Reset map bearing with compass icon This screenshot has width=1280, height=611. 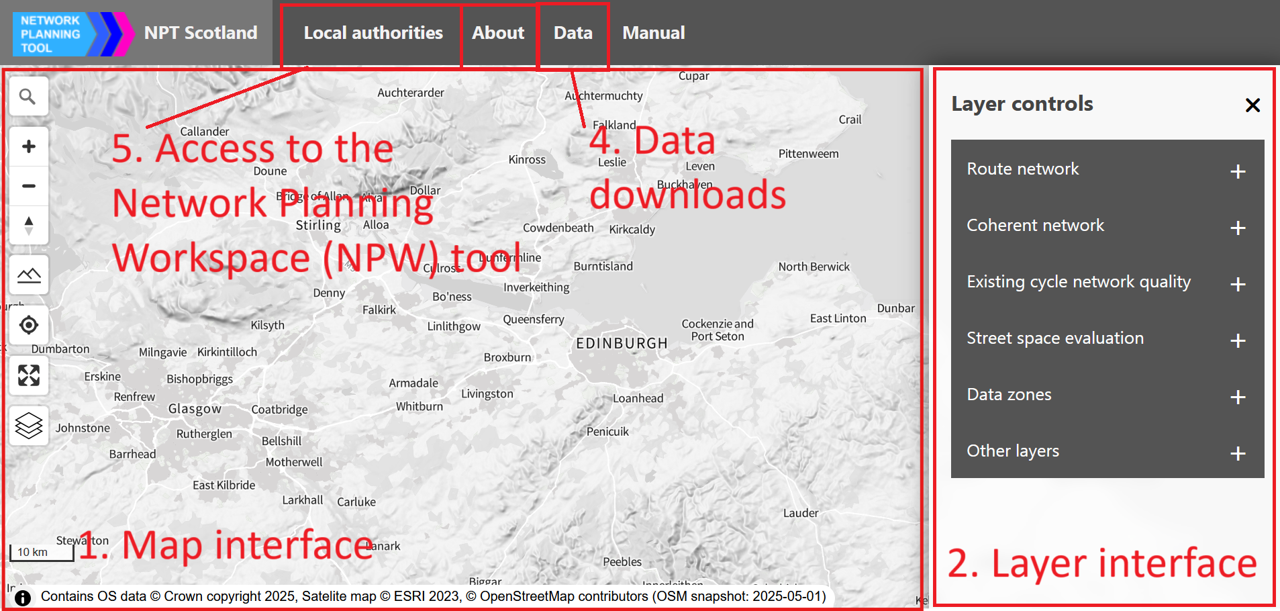coord(29,226)
